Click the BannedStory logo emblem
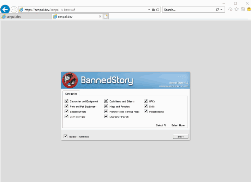 tap(70, 80)
